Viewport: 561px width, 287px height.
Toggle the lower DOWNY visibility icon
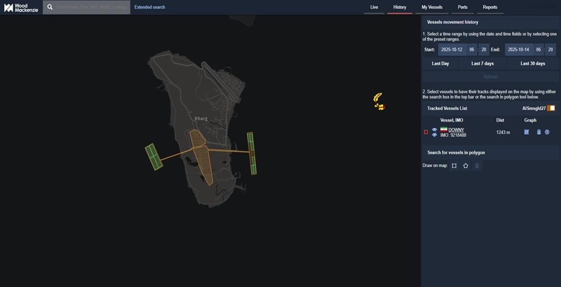tap(434, 135)
